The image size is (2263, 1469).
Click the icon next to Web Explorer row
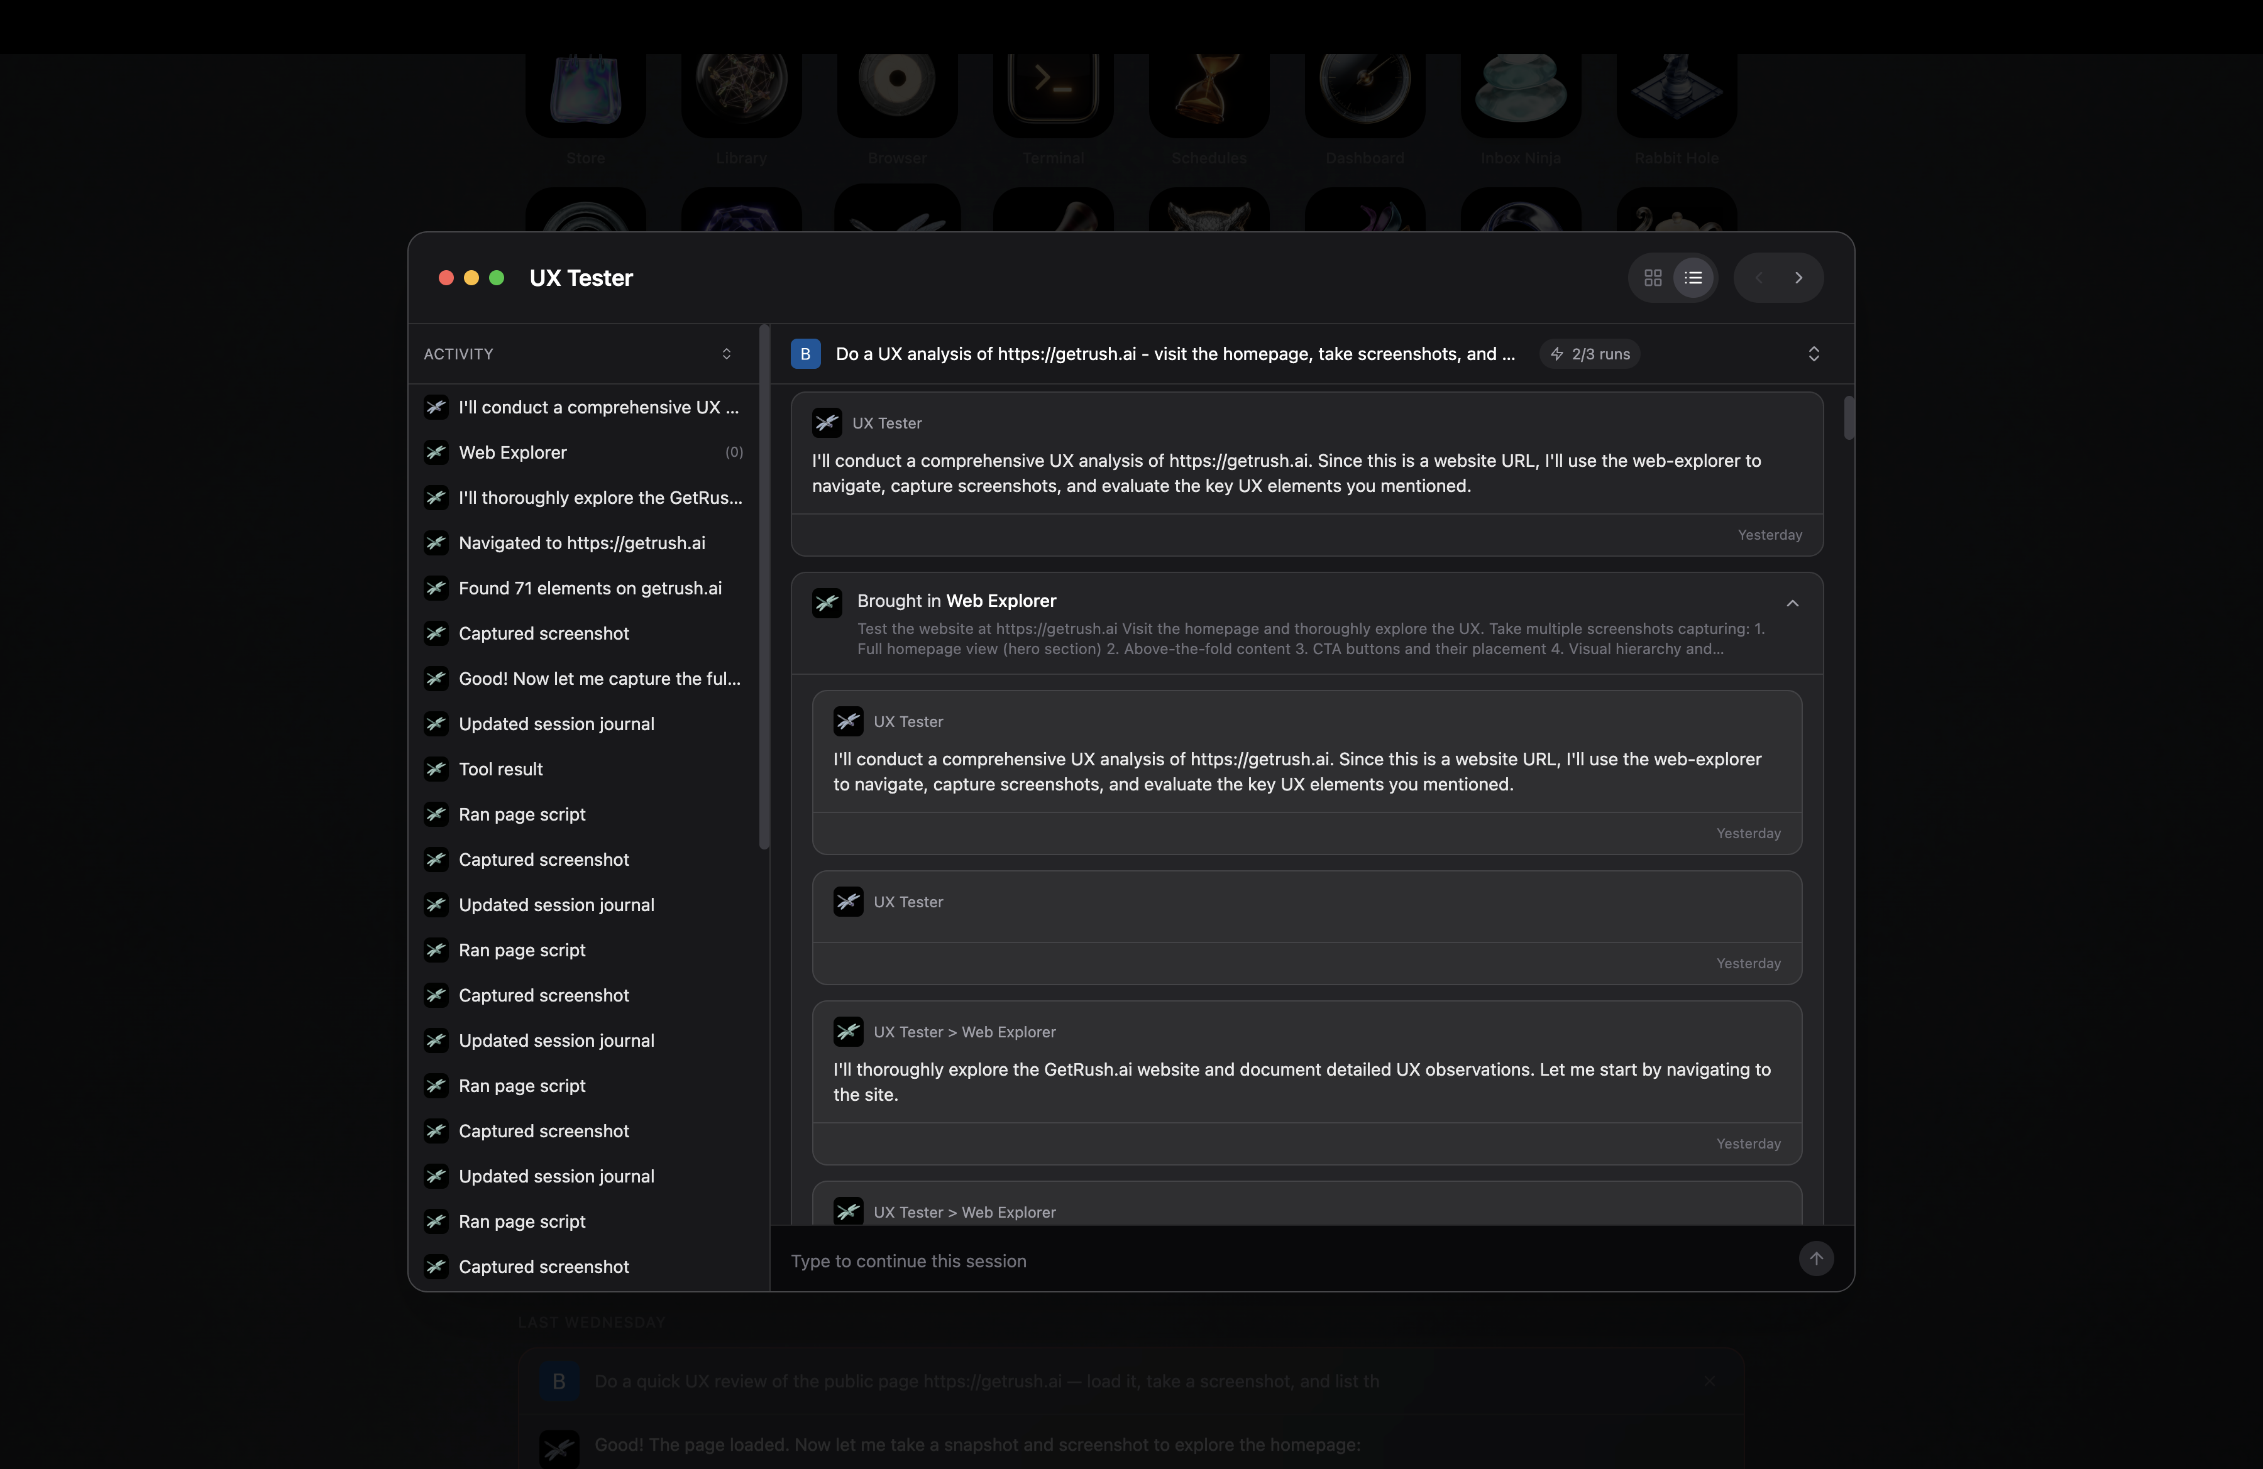[436, 452]
